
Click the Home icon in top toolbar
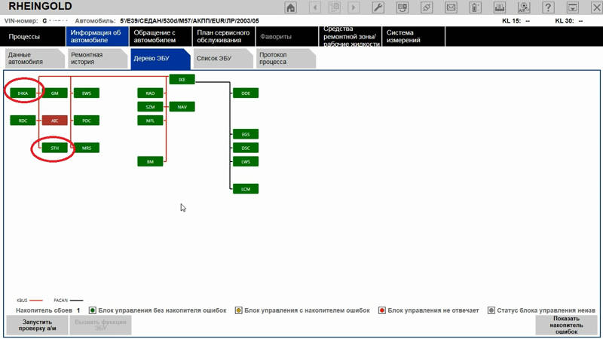pyautogui.click(x=291, y=8)
